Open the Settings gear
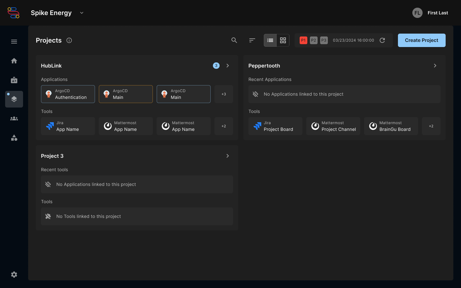The image size is (461, 288). [14, 275]
